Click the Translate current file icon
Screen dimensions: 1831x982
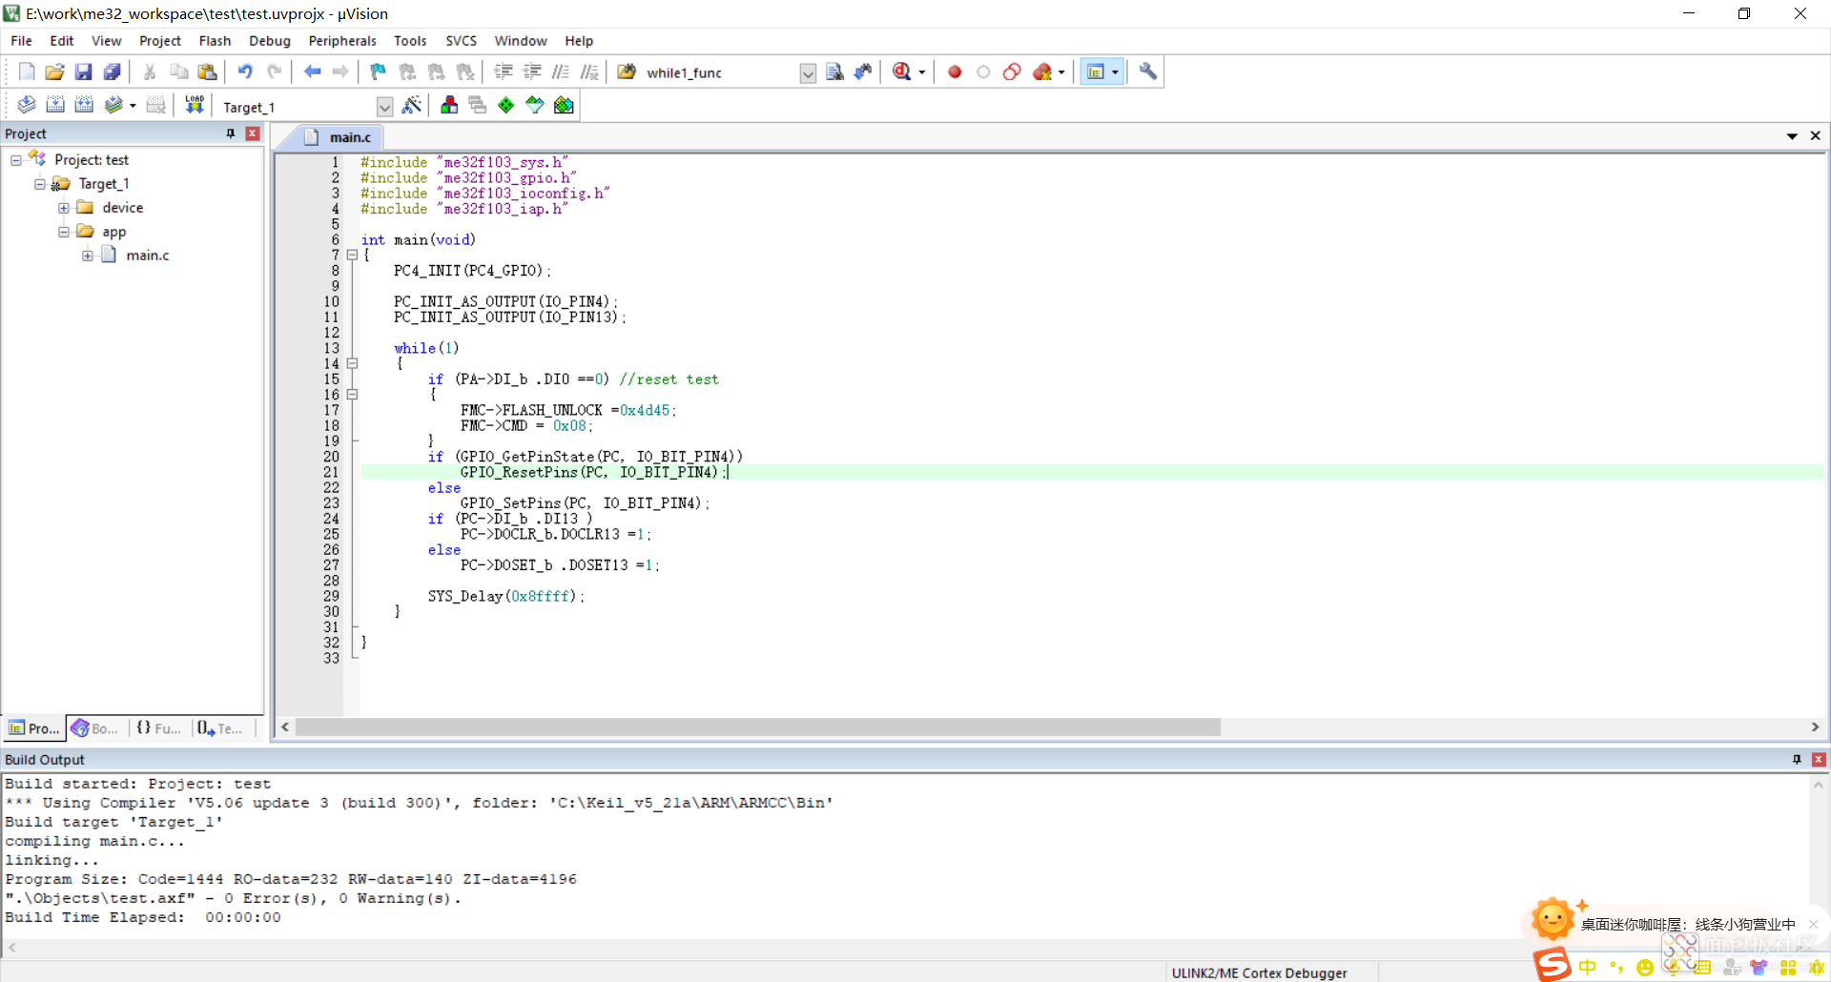pos(27,105)
